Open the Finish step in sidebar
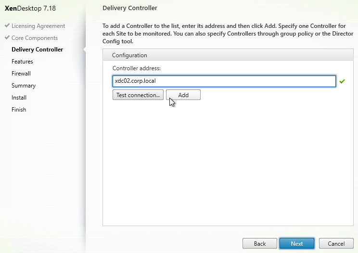Image resolution: width=358 pixels, height=253 pixels. (x=19, y=110)
